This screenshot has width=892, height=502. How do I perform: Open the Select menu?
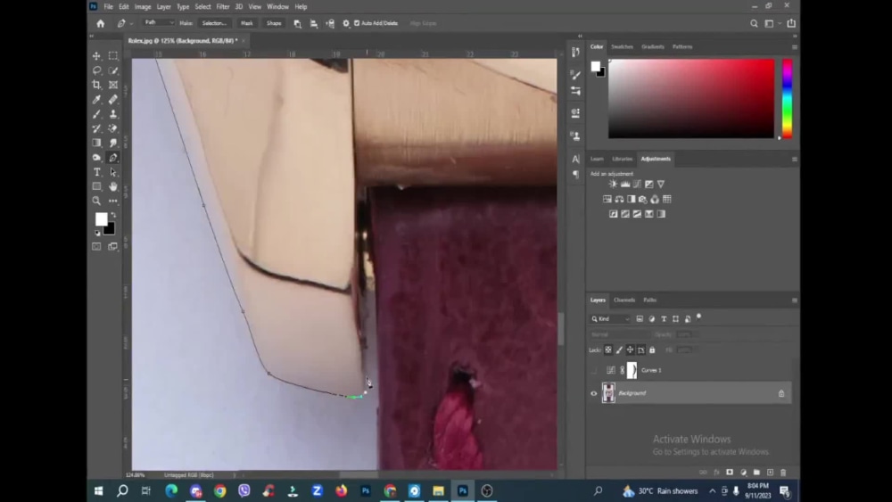202,7
